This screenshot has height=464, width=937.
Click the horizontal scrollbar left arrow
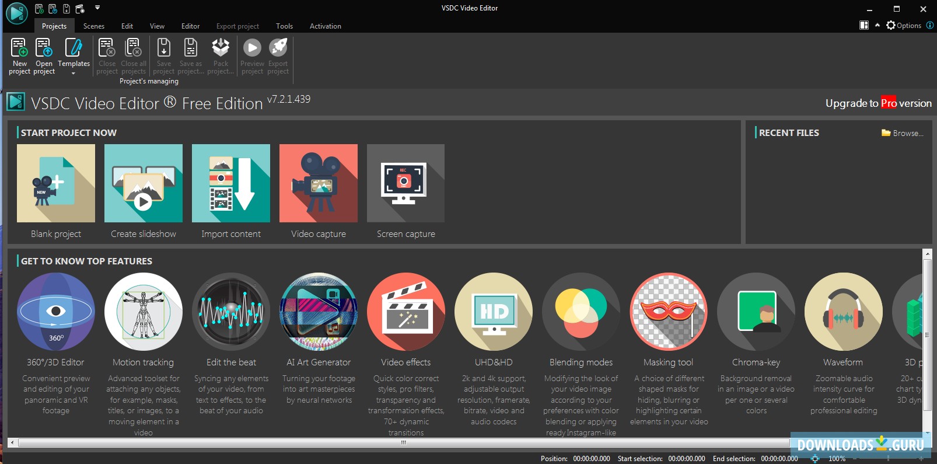point(12,443)
